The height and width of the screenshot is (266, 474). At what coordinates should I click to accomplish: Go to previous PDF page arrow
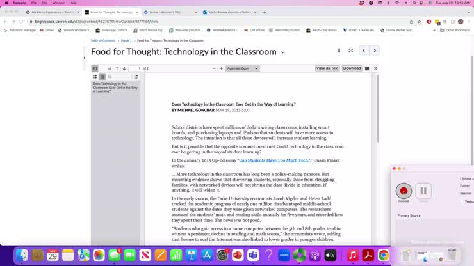click(117, 68)
